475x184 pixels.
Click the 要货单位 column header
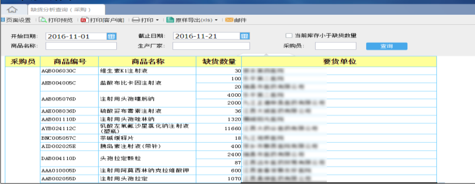[339, 62]
